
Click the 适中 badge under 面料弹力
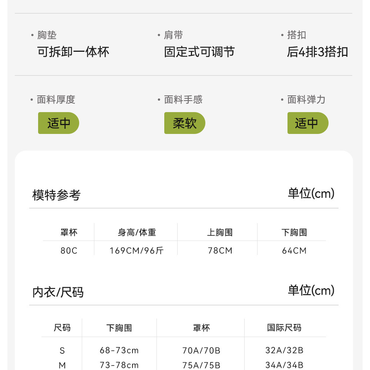(x=307, y=123)
